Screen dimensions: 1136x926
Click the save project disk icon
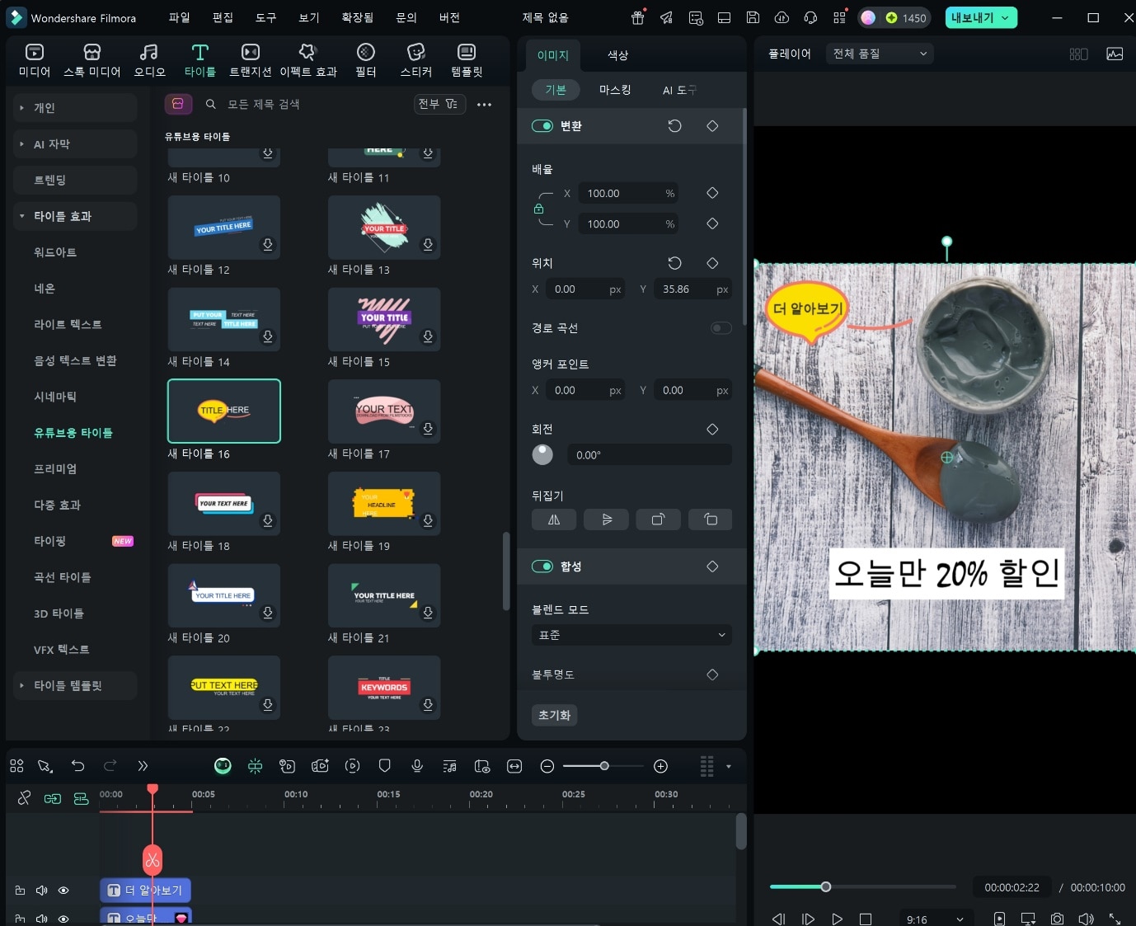click(x=753, y=17)
